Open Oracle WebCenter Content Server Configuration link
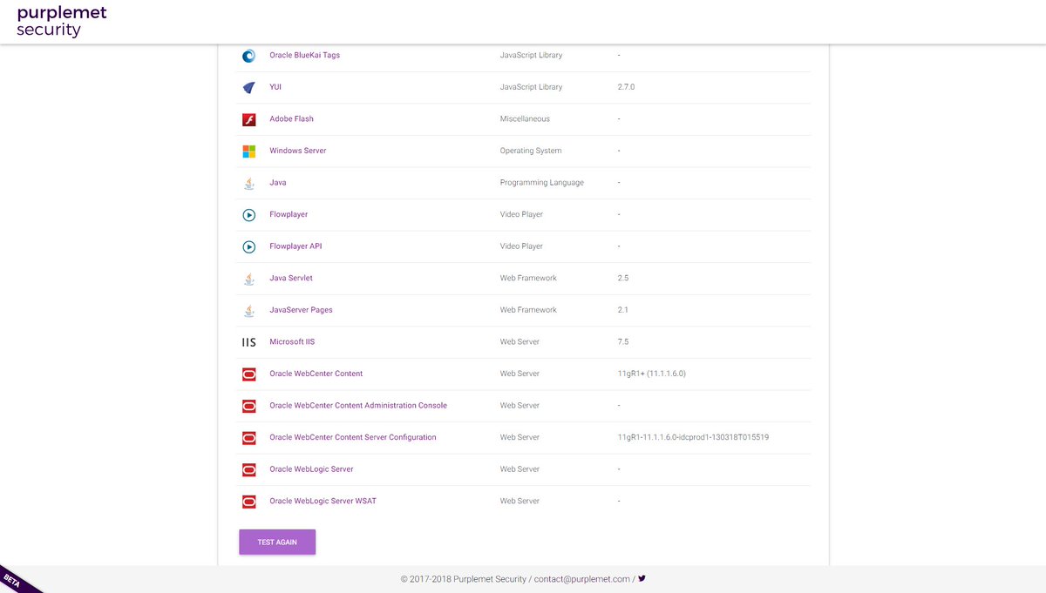 tap(353, 437)
